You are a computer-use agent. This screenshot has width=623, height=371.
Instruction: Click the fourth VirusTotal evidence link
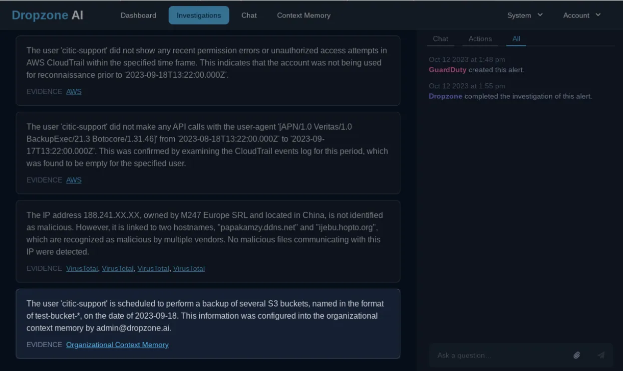tap(189, 268)
